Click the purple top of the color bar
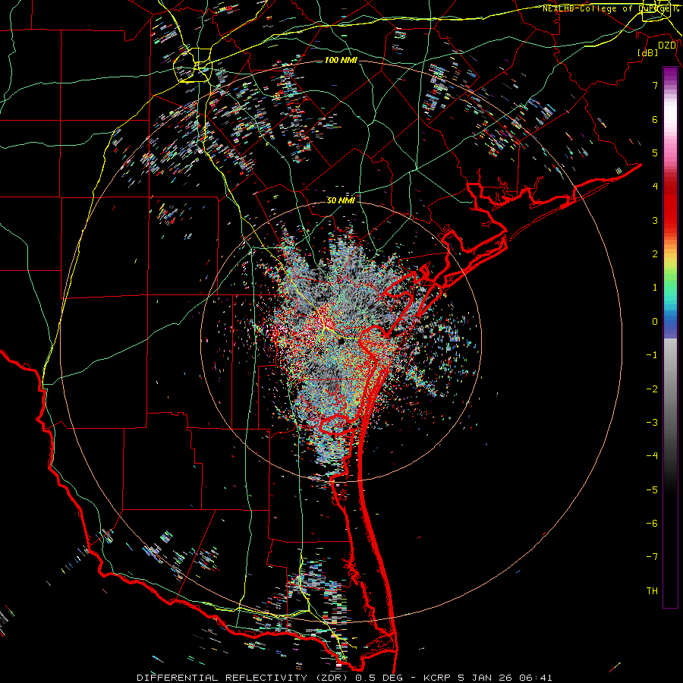Screen dimensions: 683x683 (x=670, y=74)
